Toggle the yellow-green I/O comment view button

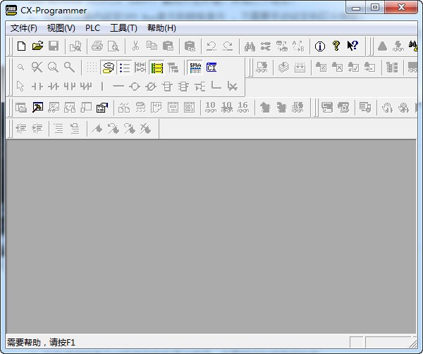tap(157, 68)
